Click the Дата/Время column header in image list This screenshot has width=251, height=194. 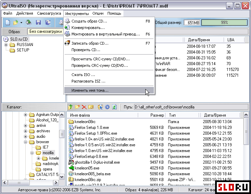click(x=203, y=40)
